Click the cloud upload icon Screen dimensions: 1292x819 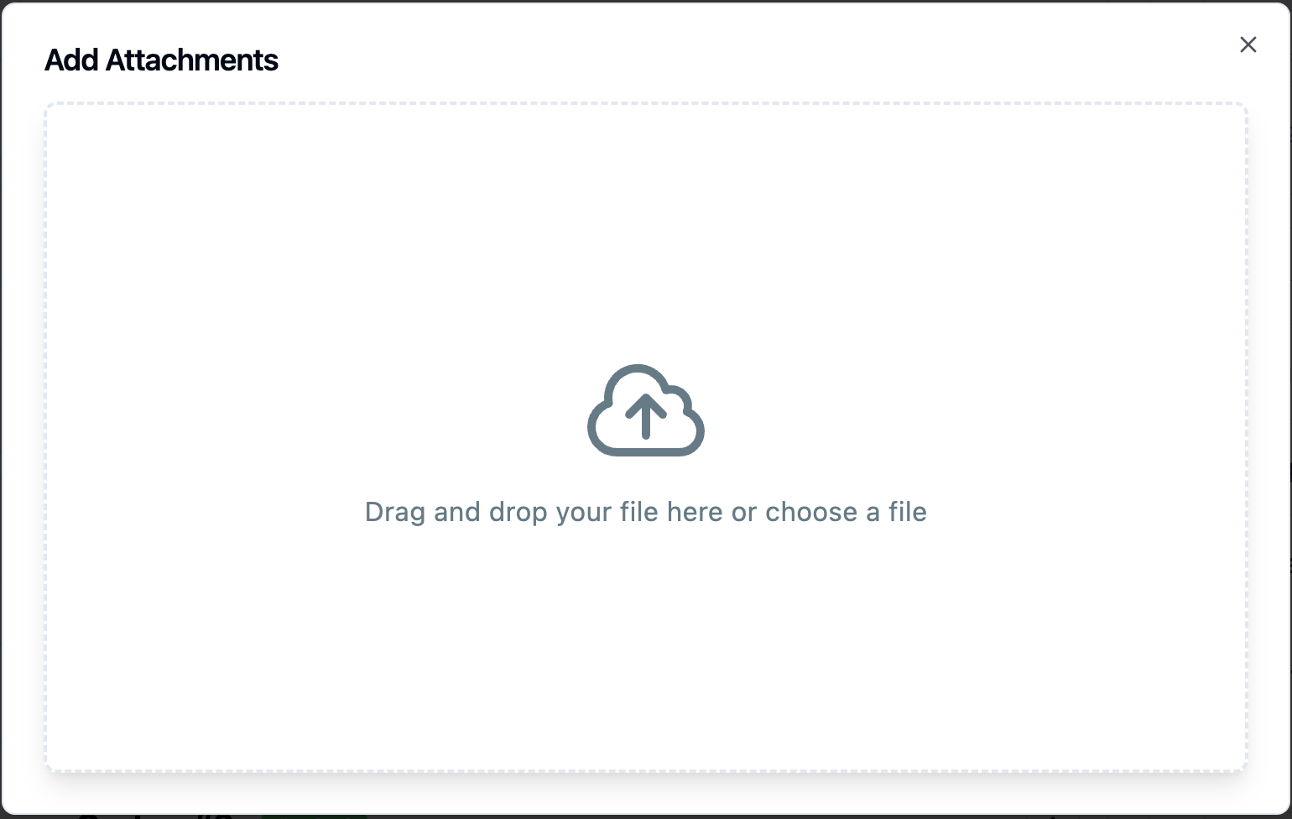[646, 410]
